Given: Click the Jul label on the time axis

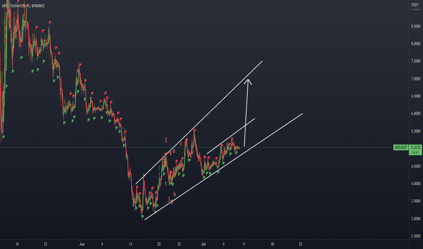Looking at the screenshot, I should [x=203, y=244].
